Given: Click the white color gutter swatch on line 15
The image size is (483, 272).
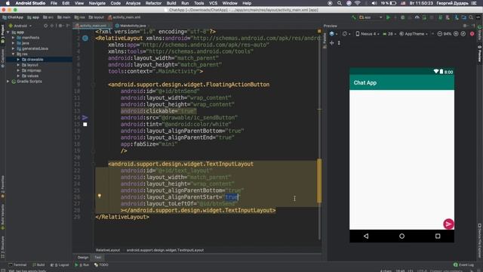Looking at the screenshot, I should tap(85, 124).
